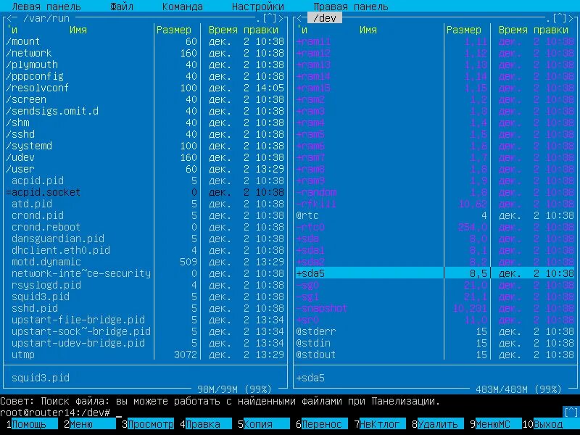Image resolution: width=580 pixels, height=435 pixels.
Task: Click the 3 Просмотр function key
Action: click(x=148, y=424)
